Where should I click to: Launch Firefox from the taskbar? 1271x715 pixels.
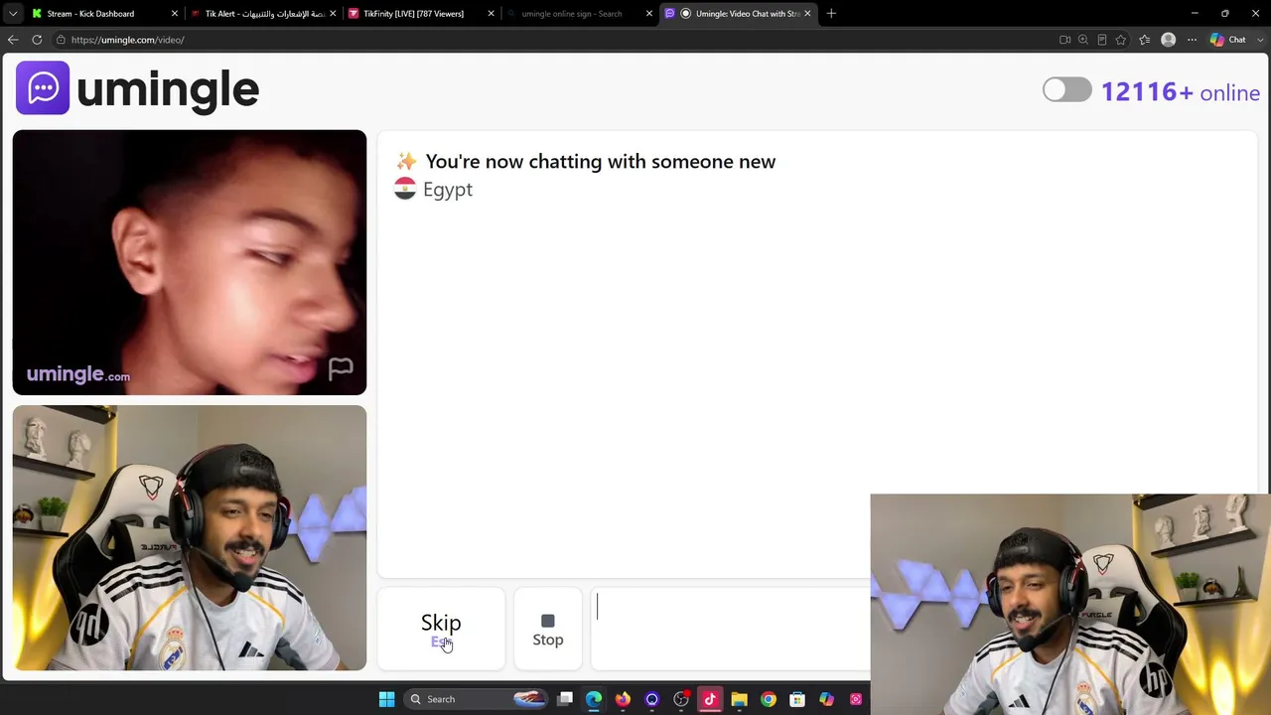coord(623,699)
